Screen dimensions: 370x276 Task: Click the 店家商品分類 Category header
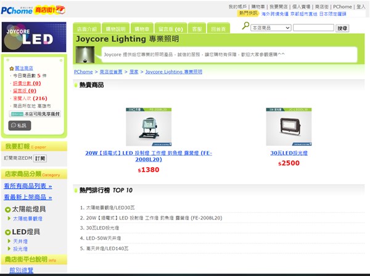[34, 174]
